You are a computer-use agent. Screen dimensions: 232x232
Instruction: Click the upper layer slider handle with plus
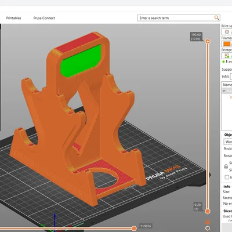208,41
